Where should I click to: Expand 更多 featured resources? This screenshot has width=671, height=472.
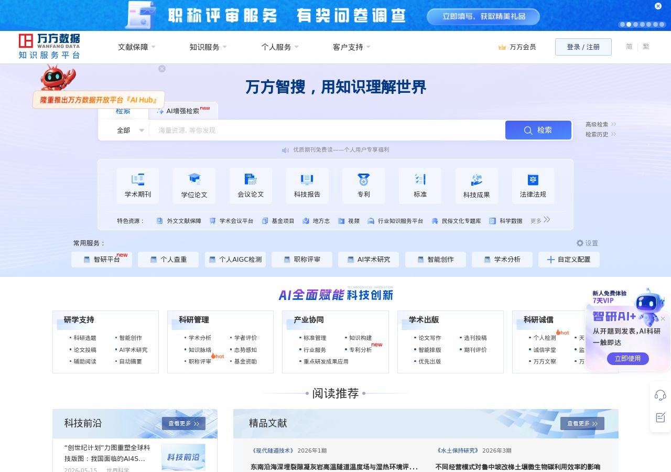pyautogui.click(x=540, y=220)
